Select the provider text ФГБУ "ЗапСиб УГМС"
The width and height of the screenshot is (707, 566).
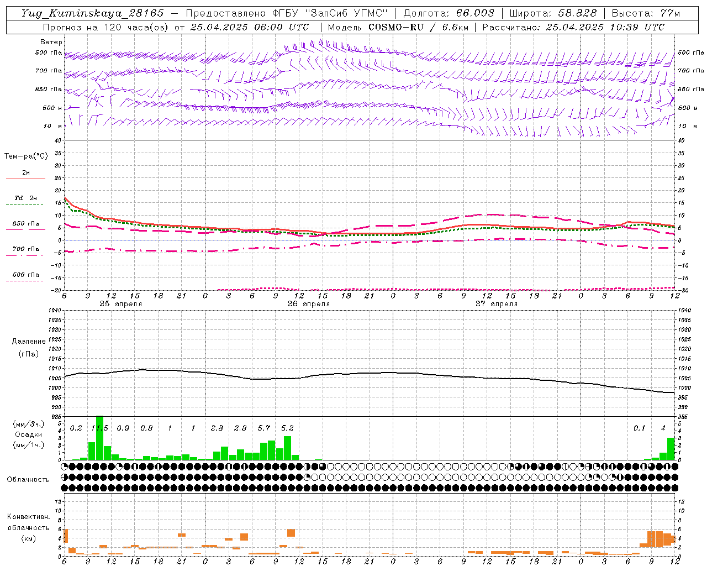pos(330,13)
